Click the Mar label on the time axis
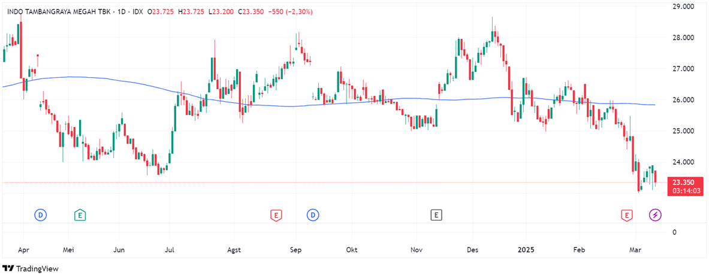Viewport: 709px width, 276px height. point(635,250)
